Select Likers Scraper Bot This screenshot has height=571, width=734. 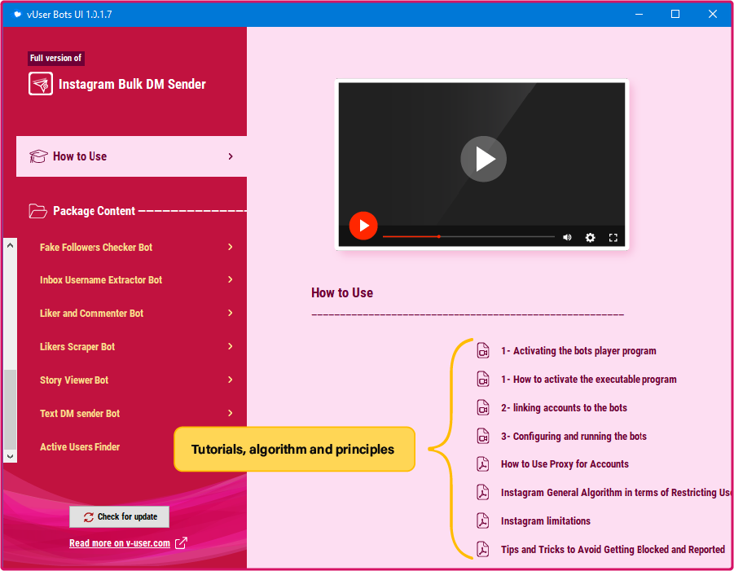coord(77,347)
